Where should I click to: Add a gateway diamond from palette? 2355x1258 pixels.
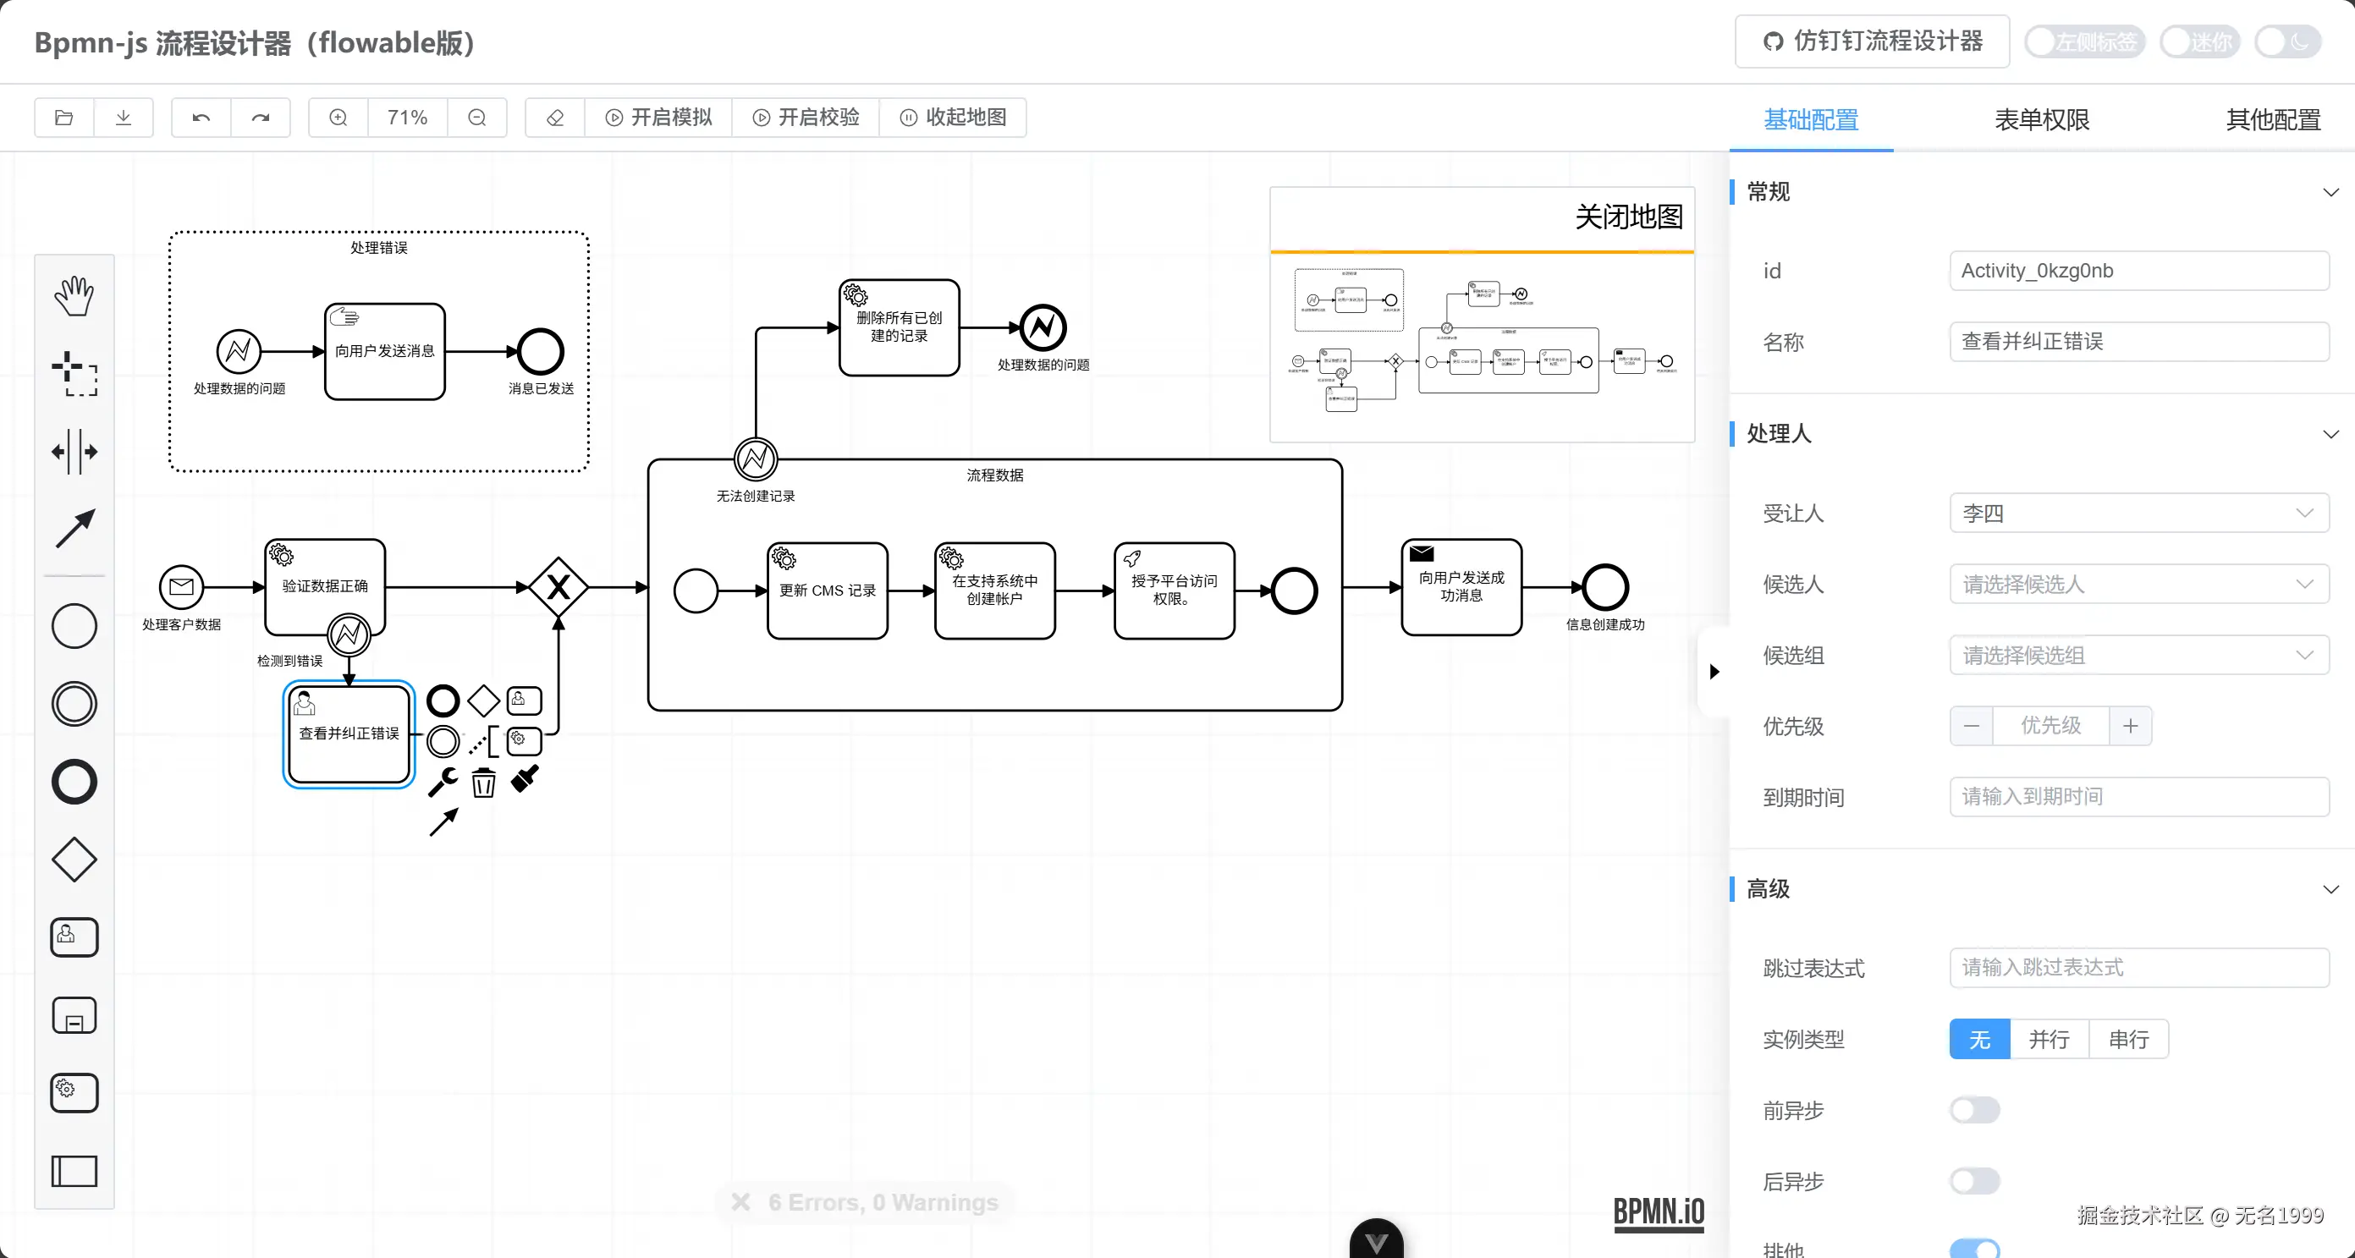74,860
